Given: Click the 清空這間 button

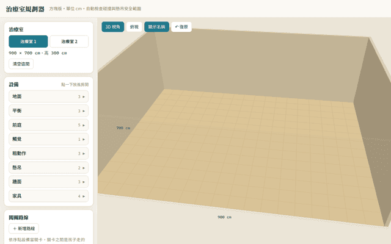Looking at the screenshot, I should 21,64.
